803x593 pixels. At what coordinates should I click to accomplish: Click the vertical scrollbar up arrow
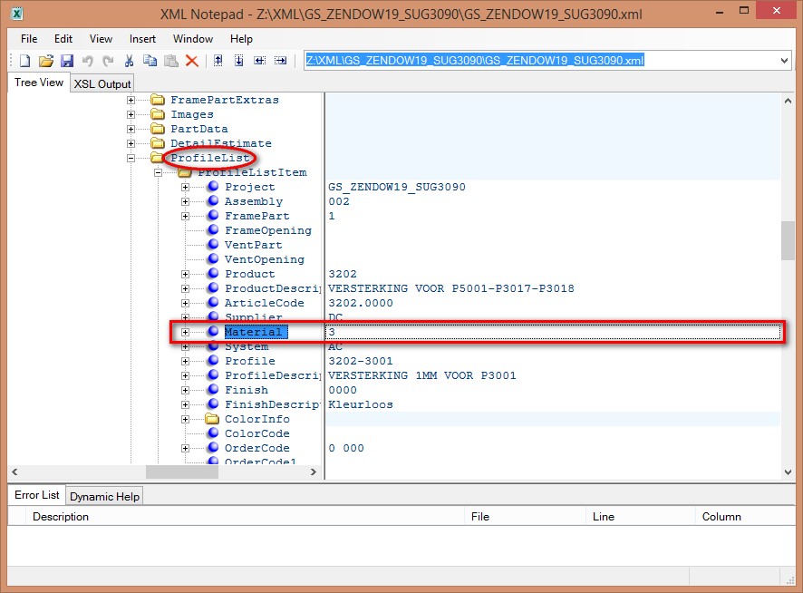coord(788,101)
